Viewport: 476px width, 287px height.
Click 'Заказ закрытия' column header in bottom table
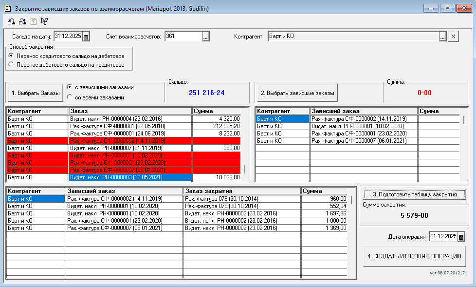coord(242,191)
